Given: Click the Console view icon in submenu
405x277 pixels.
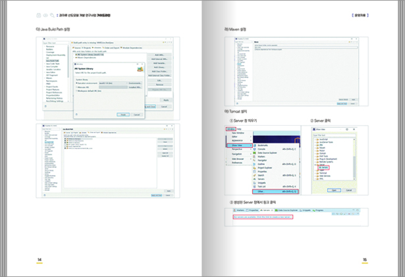Looking at the screenshot, I should point(254,149).
